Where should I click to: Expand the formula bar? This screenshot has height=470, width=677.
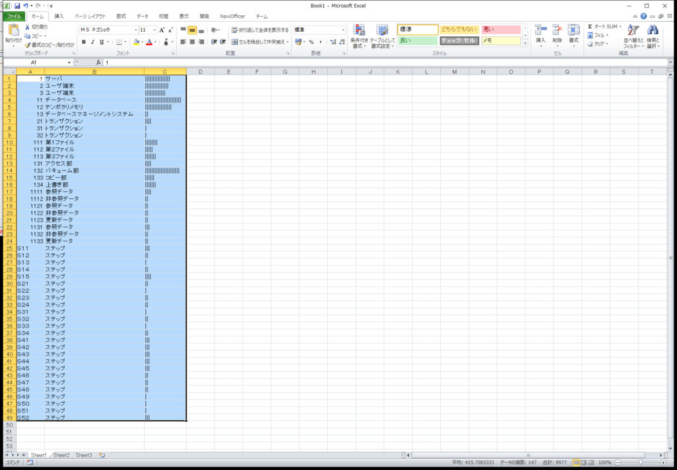point(670,63)
